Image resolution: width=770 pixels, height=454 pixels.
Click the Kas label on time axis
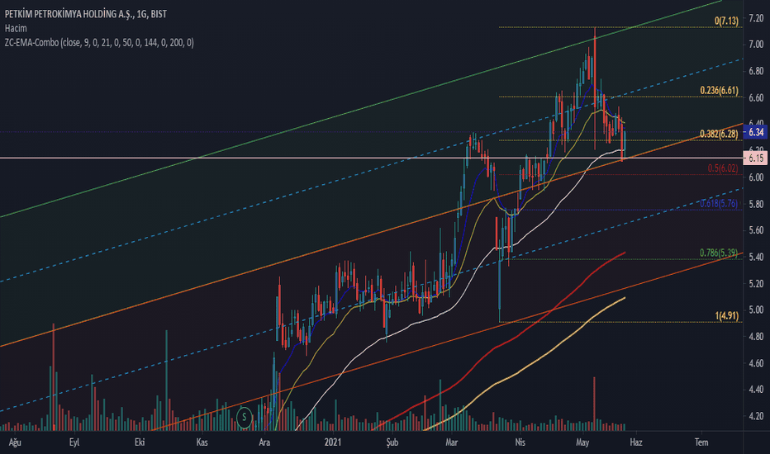click(x=202, y=442)
